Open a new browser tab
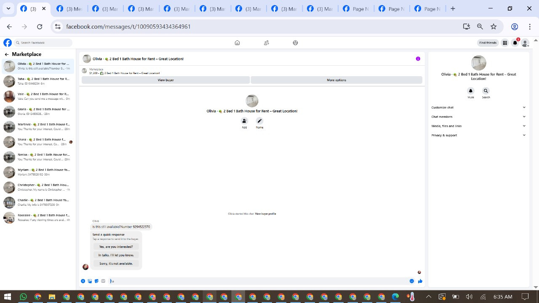539x303 pixels. coord(453,8)
